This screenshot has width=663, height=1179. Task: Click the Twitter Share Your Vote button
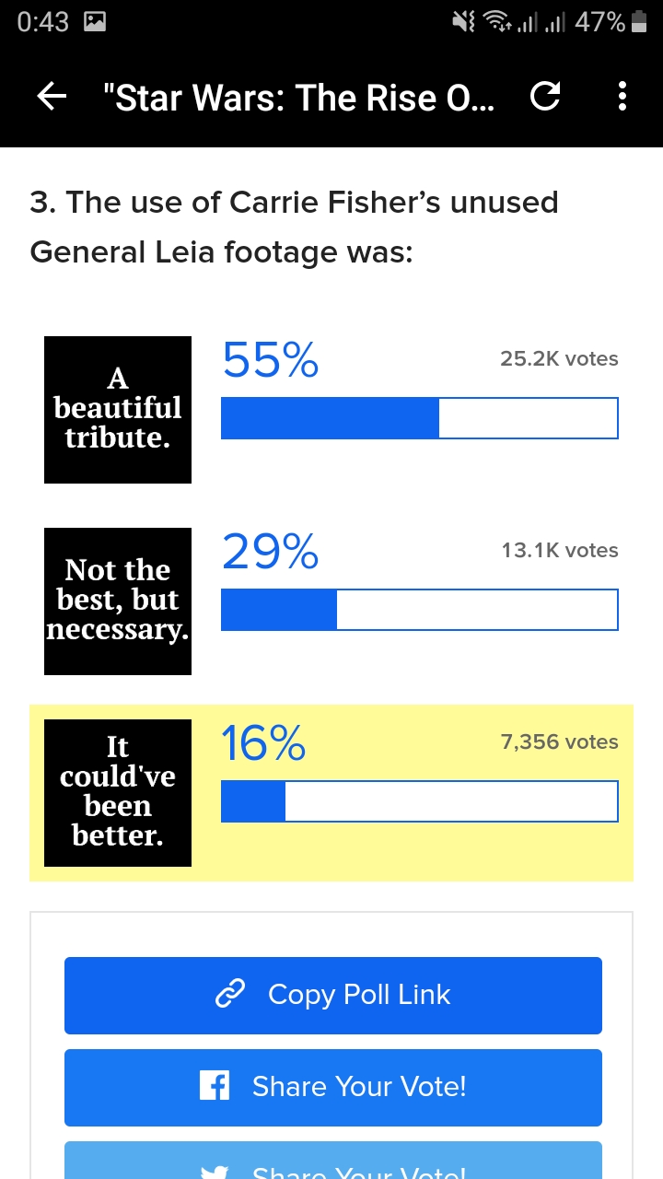[333, 1161]
